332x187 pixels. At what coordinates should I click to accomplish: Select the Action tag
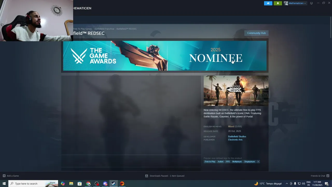[x=220, y=162]
